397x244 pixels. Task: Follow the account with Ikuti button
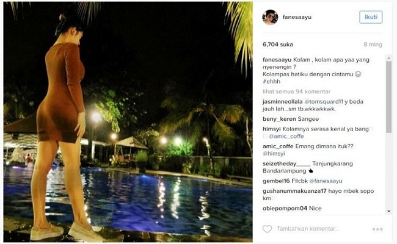[x=371, y=17]
